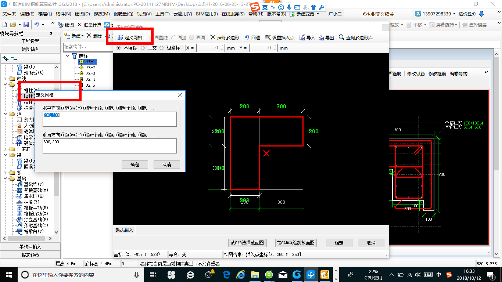502x282 pixels.
Task: Click the 新建 new component icon
Action: pyautogui.click(x=68, y=36)
